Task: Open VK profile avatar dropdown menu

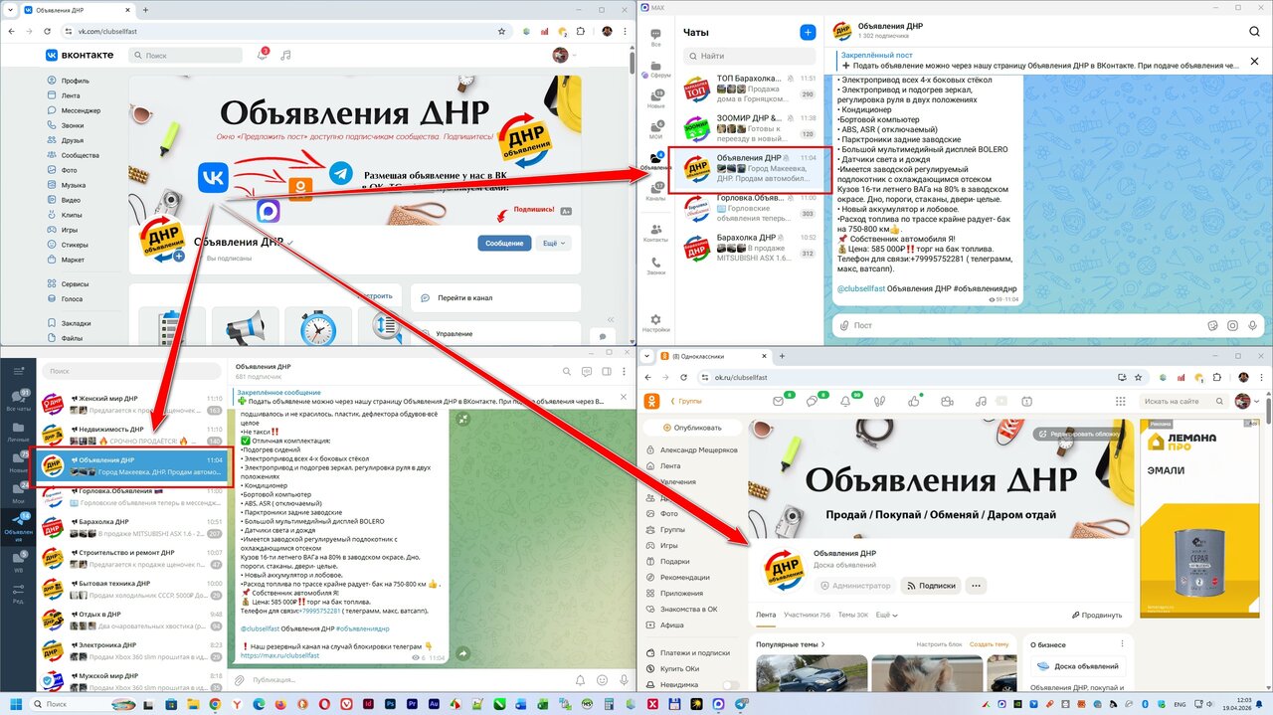Action: pos(565,56)
